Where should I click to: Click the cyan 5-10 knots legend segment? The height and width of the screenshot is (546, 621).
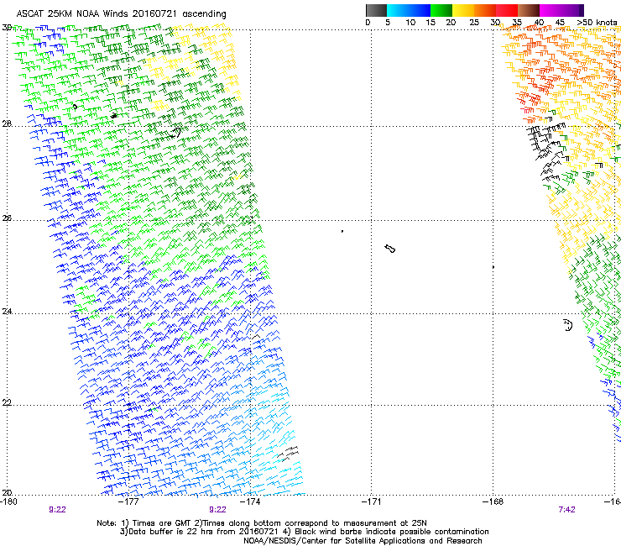click(398, 10)
